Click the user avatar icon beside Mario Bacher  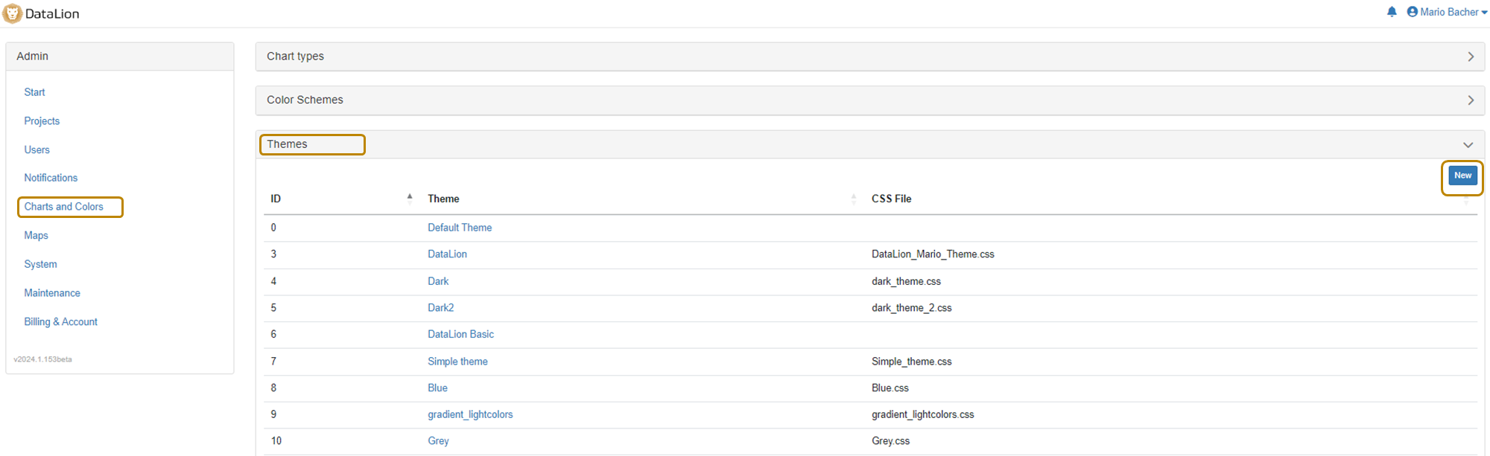(1412, 12)
